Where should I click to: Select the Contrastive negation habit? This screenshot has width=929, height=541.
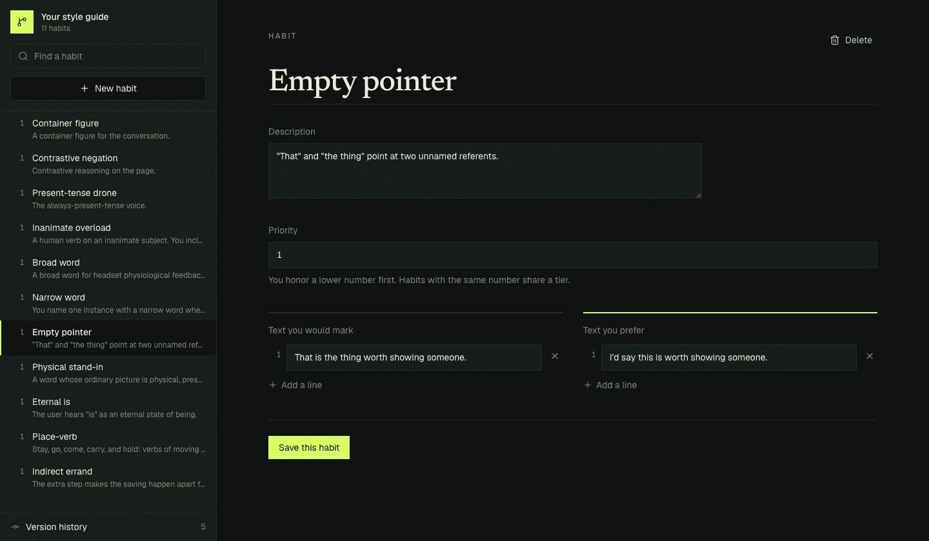108,164
